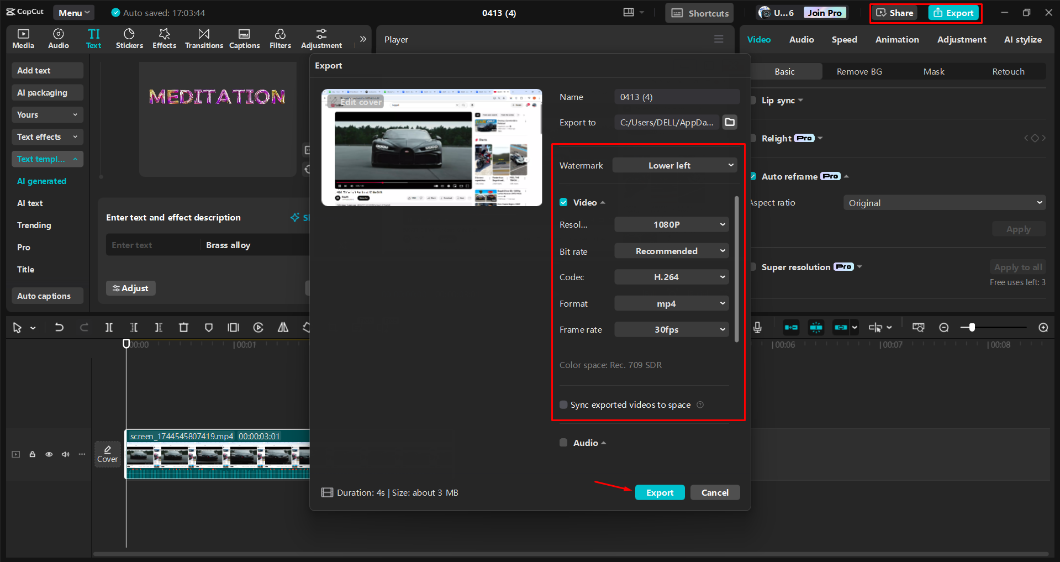Open the Transitions tab

point(204,39)
